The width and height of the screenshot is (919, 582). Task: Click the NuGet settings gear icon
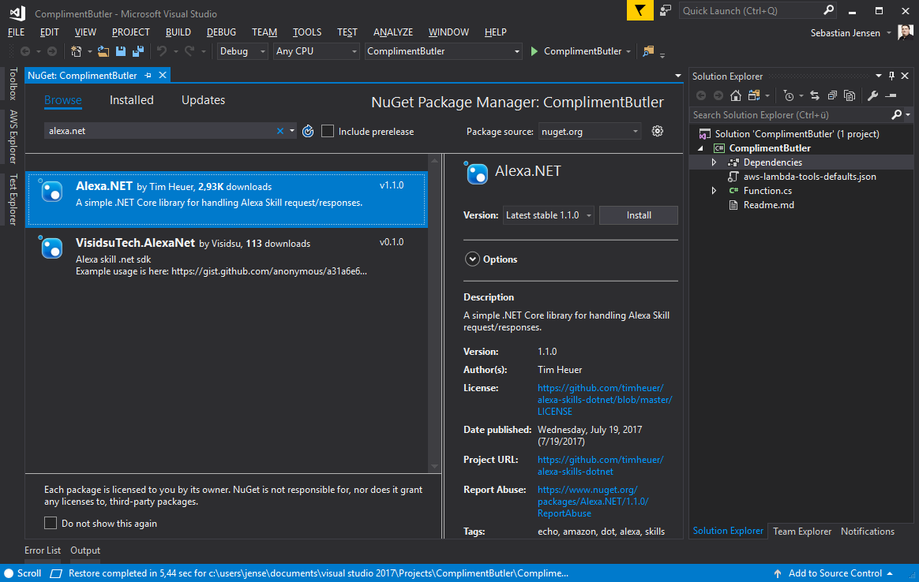click(657, 131)
